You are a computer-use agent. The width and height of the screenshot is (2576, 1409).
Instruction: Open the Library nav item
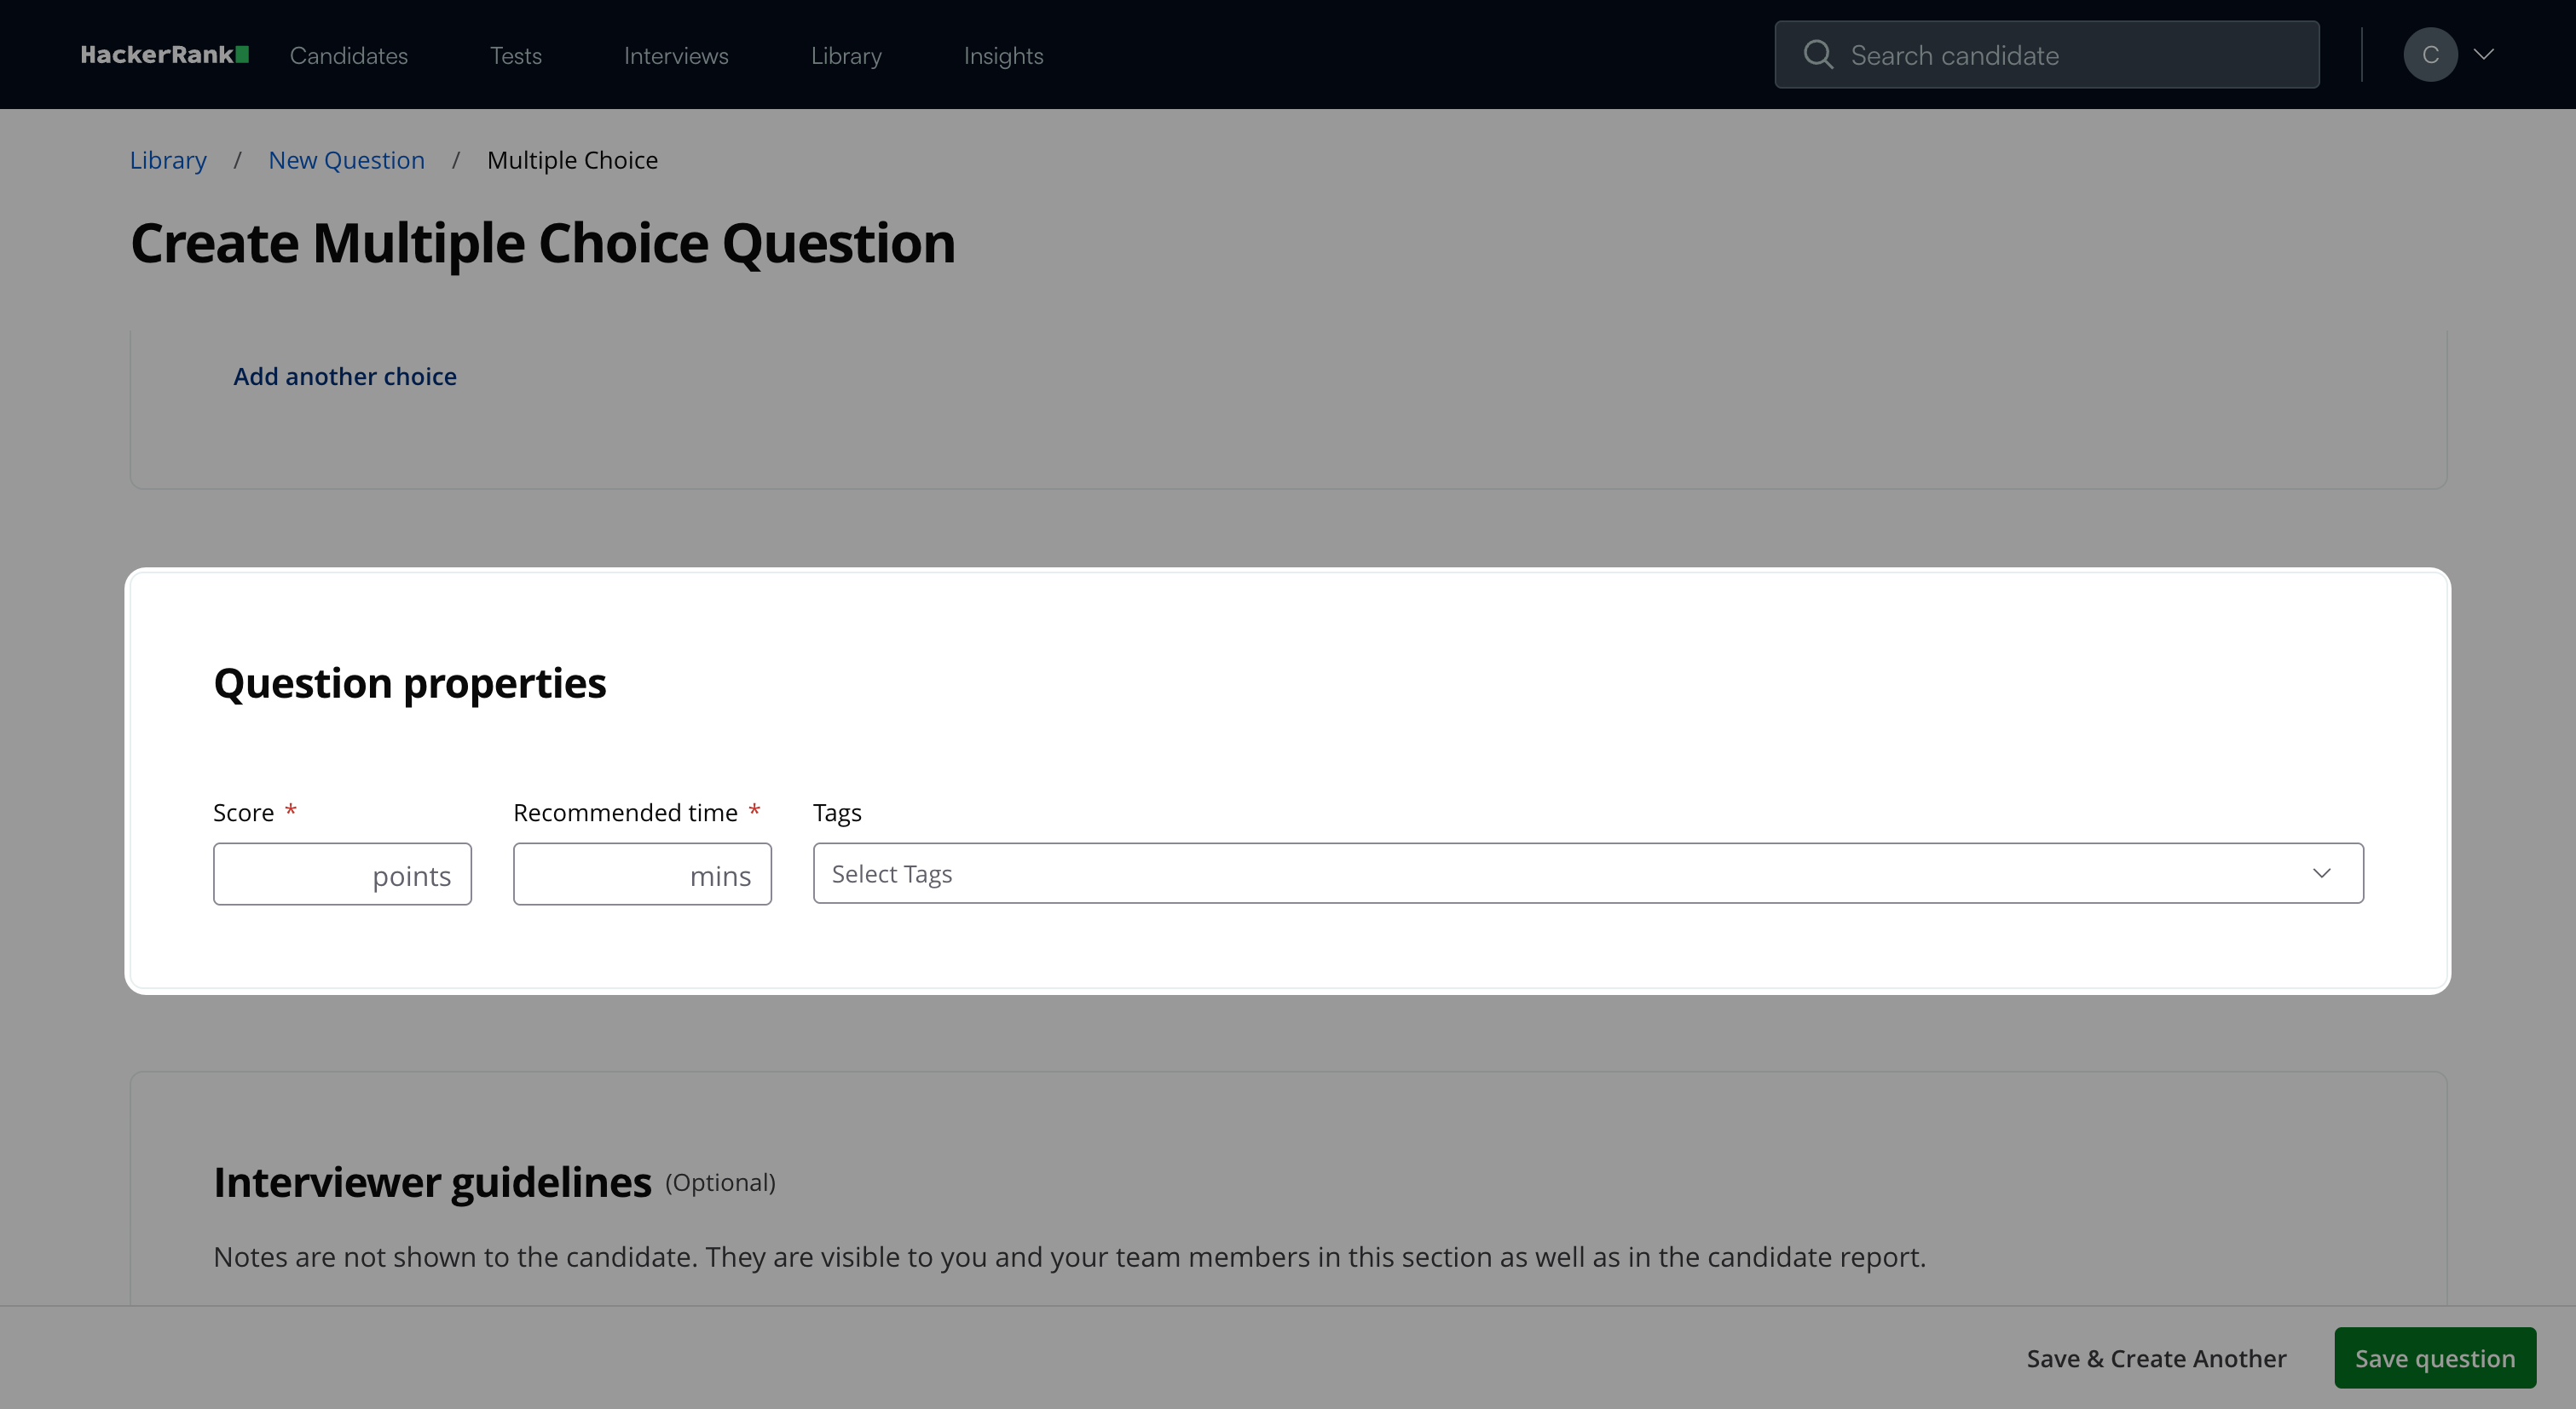(x=846, y=56)
